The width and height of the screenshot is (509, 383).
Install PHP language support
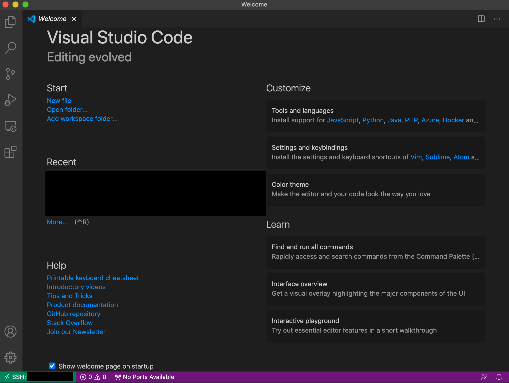click(411, 120)
